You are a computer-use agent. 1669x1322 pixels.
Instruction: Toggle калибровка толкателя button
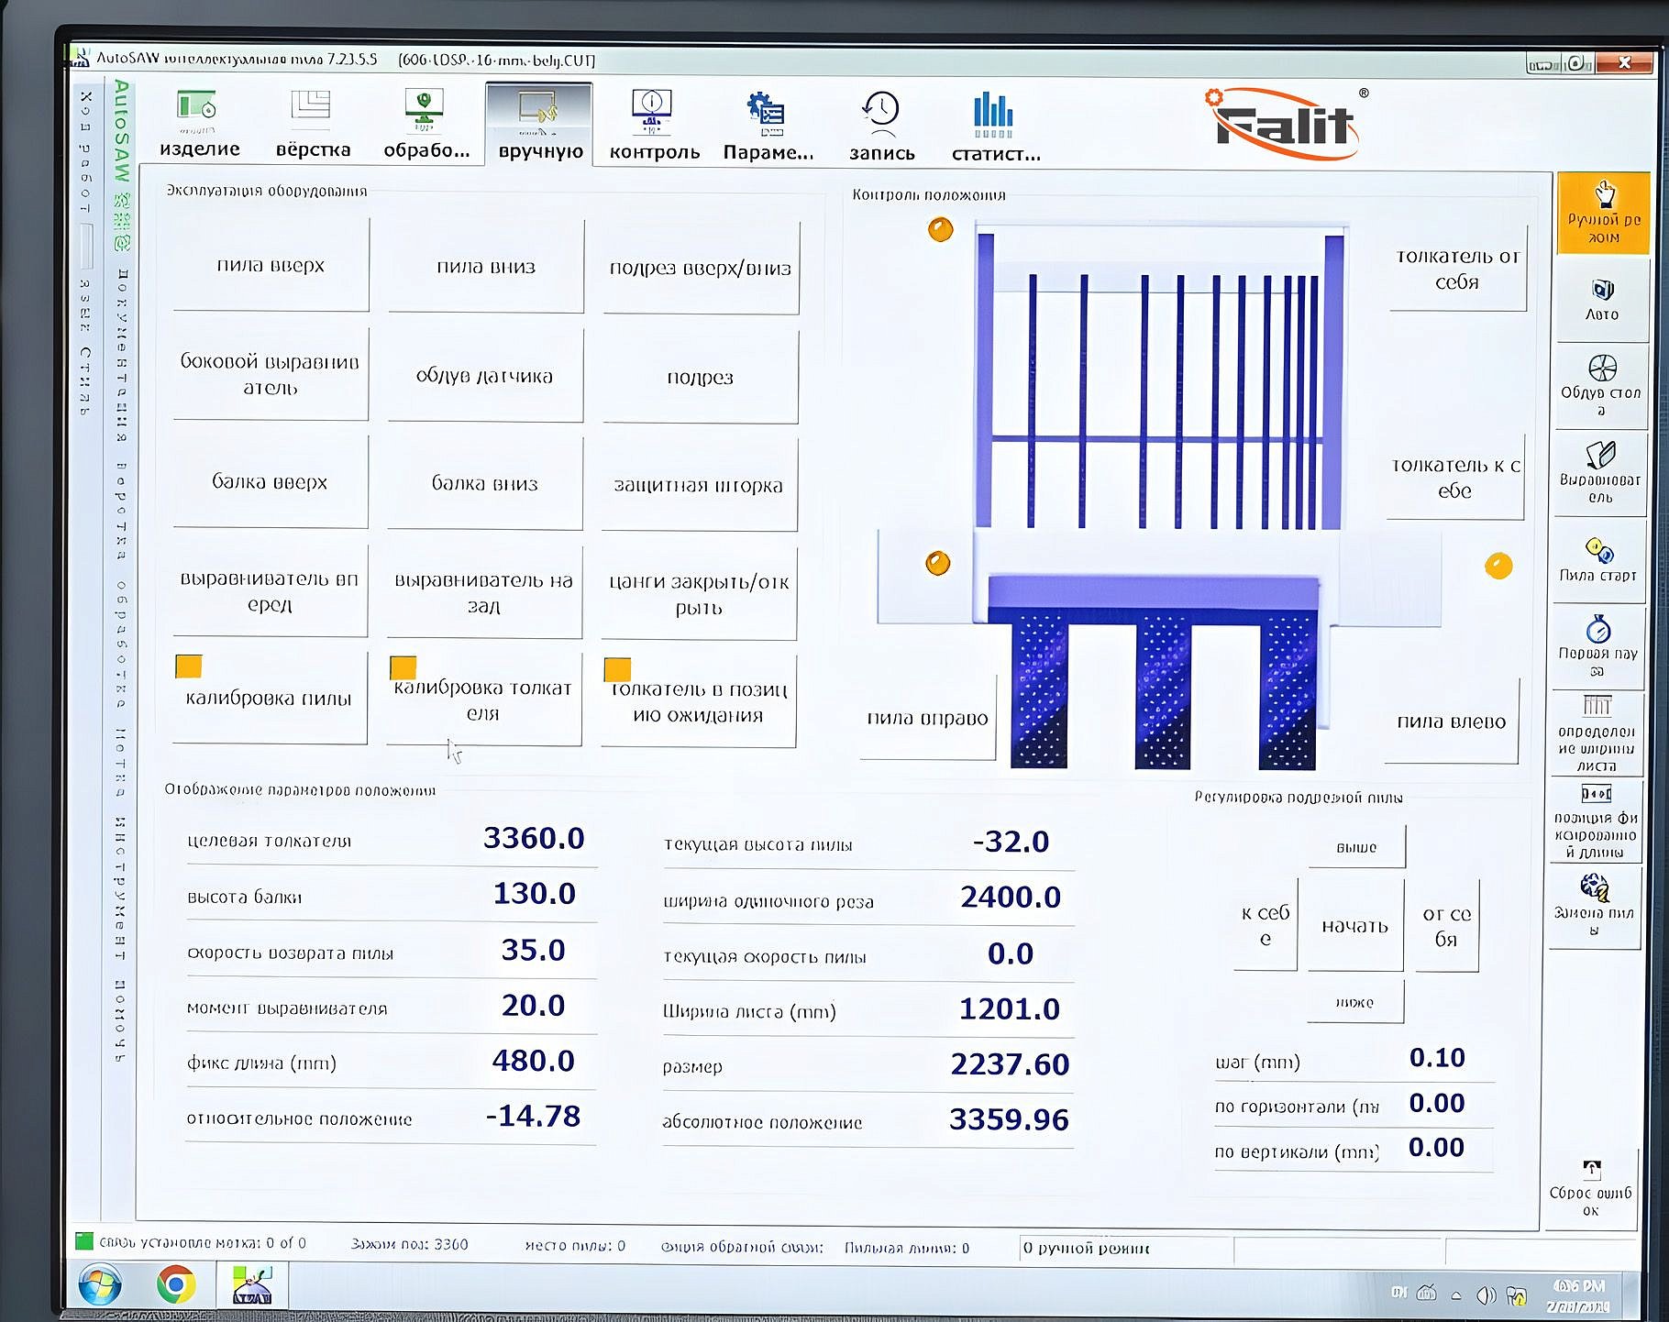(483, 700)
